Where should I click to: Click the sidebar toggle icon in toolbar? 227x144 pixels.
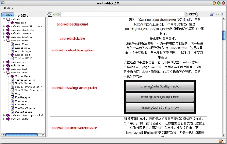point(50,14)
